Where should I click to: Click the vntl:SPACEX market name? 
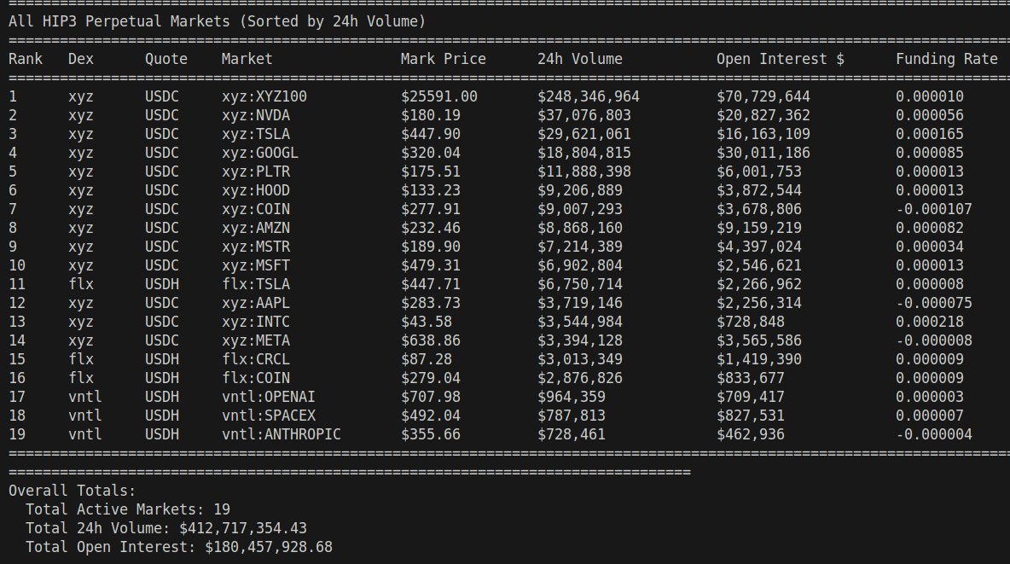[268, 416]
